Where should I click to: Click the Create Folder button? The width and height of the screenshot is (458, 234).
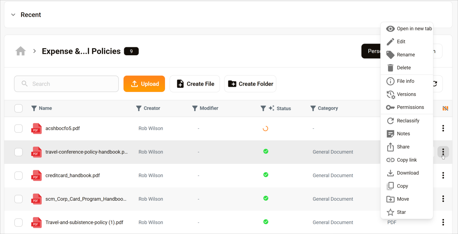pyautogui.click(x=250, y=84)
